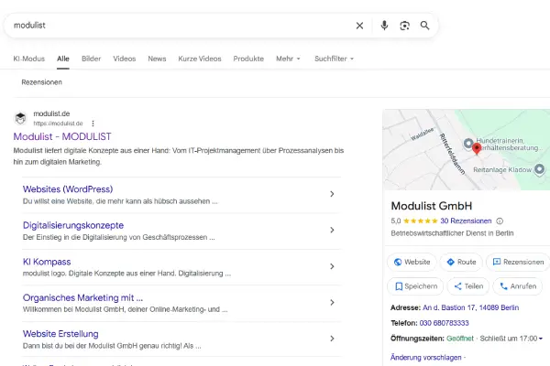Click the Route button
The height and width of the screenshot is (366, 550).
click(x=461, y=262)
